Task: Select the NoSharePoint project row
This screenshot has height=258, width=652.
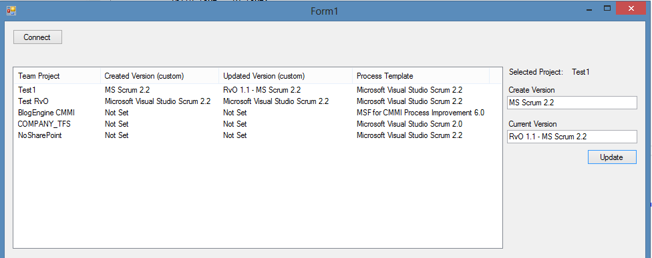Action: point(257,135)
